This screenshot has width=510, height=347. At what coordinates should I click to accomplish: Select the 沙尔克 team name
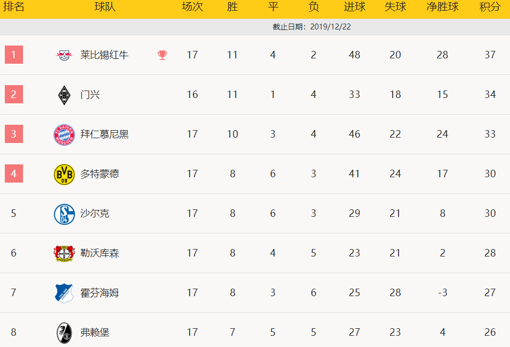coord(95,213)
